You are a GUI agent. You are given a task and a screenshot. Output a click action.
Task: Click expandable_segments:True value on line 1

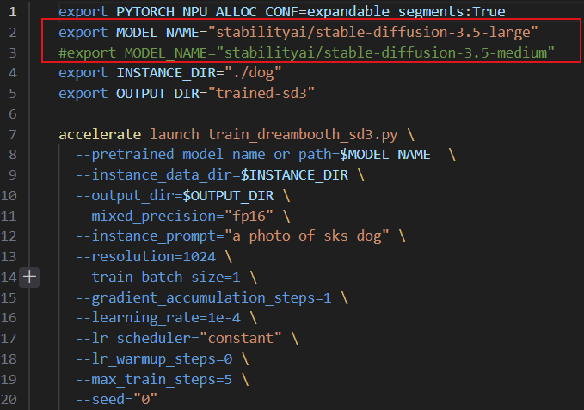[x=406, y=12]
